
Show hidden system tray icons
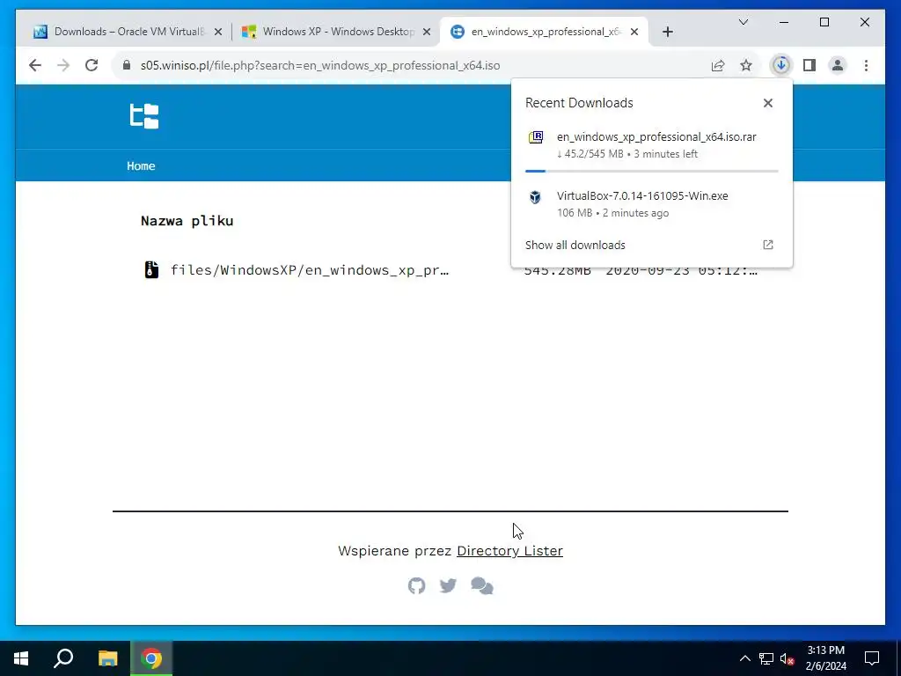(744, 658)
